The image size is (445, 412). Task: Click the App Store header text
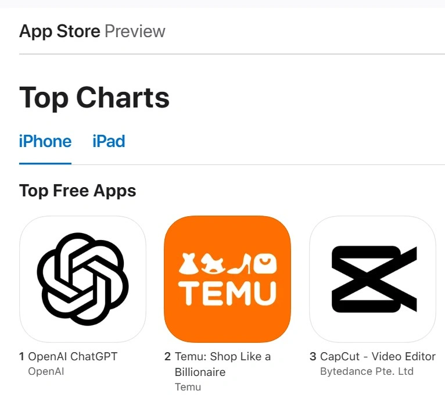pos(60,31)
